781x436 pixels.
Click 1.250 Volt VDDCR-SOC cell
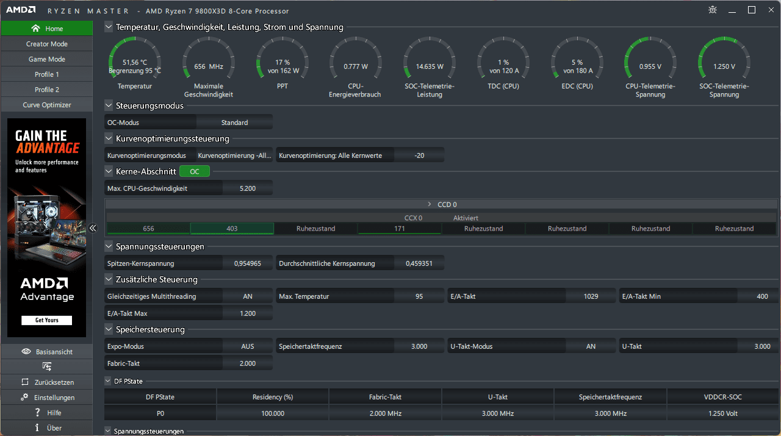(724, 413)
